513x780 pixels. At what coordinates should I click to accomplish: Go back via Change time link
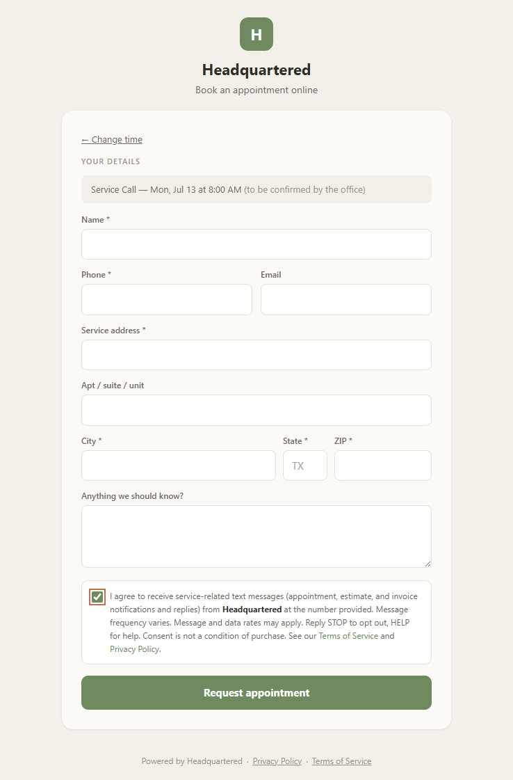[x=112, y=140]
